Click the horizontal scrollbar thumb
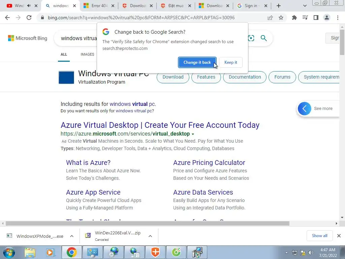 coord(148,224)
